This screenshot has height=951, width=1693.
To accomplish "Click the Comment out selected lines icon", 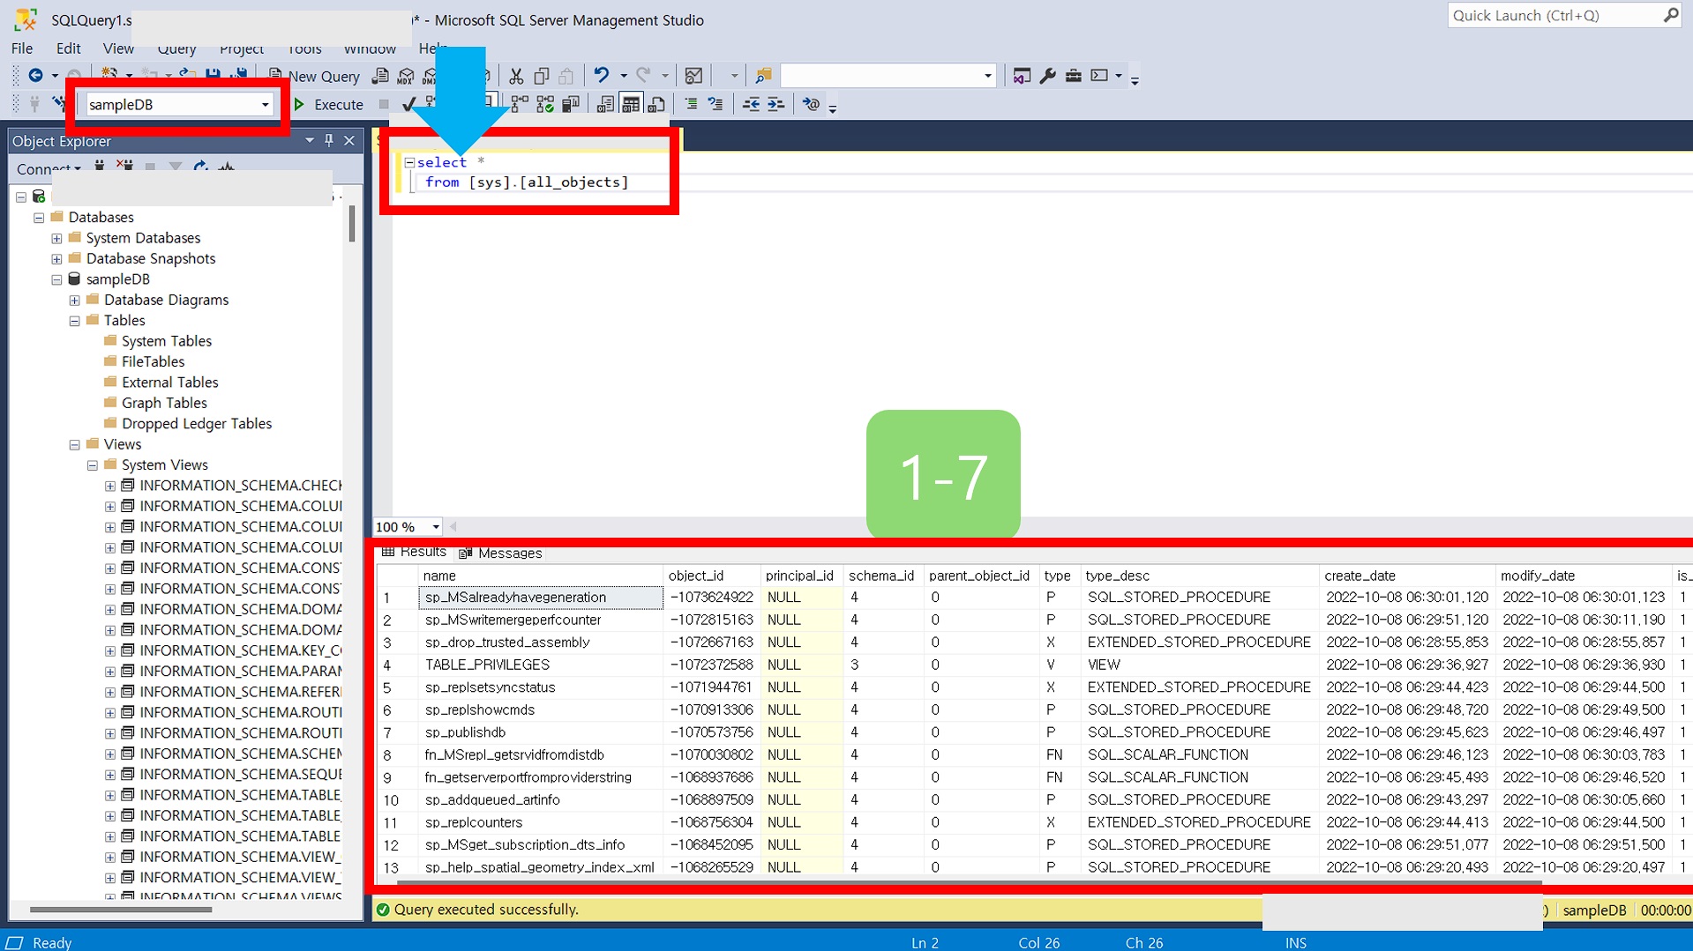I will pyautogui.click(x=691, y=104).
